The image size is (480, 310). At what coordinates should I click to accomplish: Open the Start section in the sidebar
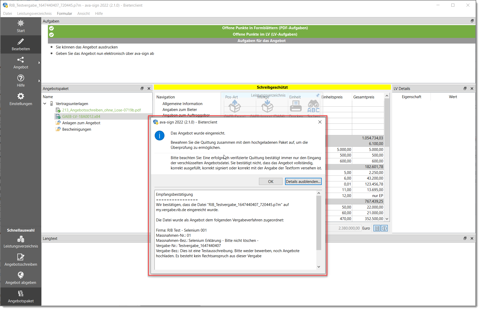click(x=21, y=26)
